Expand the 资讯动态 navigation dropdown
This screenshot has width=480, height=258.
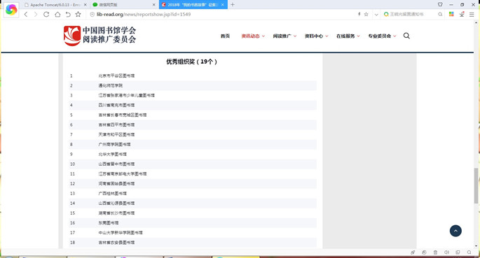pyautogui.click(x=253, y=36)
